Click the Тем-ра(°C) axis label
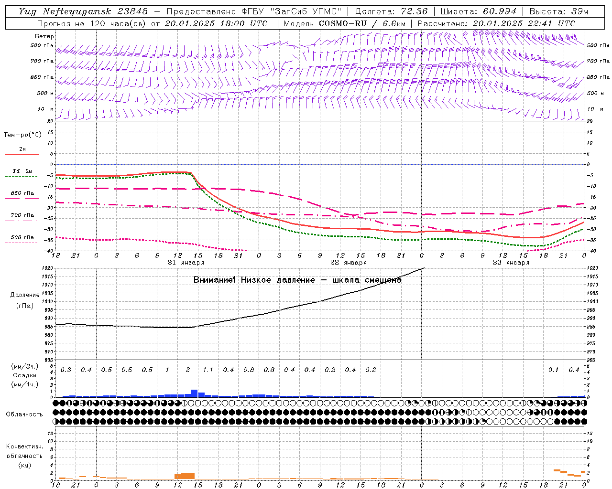The width and height of the screenshot is (612, 489). [x=22, y=135]
